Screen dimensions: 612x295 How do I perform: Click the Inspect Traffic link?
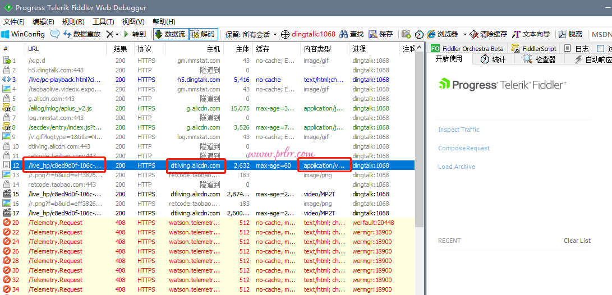tap(458, 130)
